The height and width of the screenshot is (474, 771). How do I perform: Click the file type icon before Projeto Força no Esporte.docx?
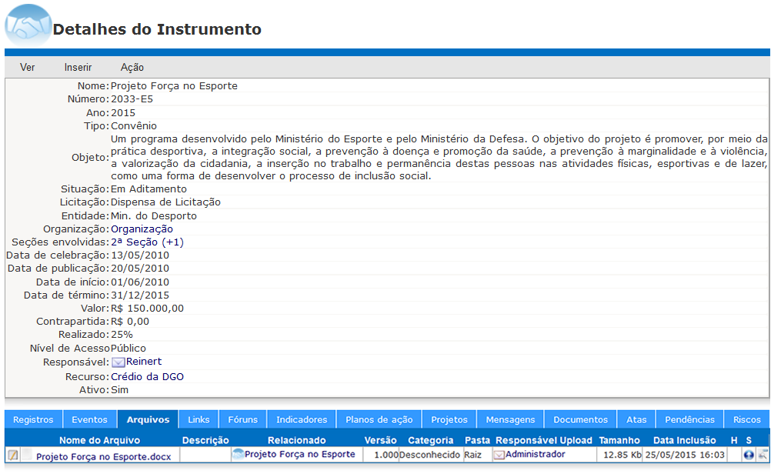click(x=27, y=454)
